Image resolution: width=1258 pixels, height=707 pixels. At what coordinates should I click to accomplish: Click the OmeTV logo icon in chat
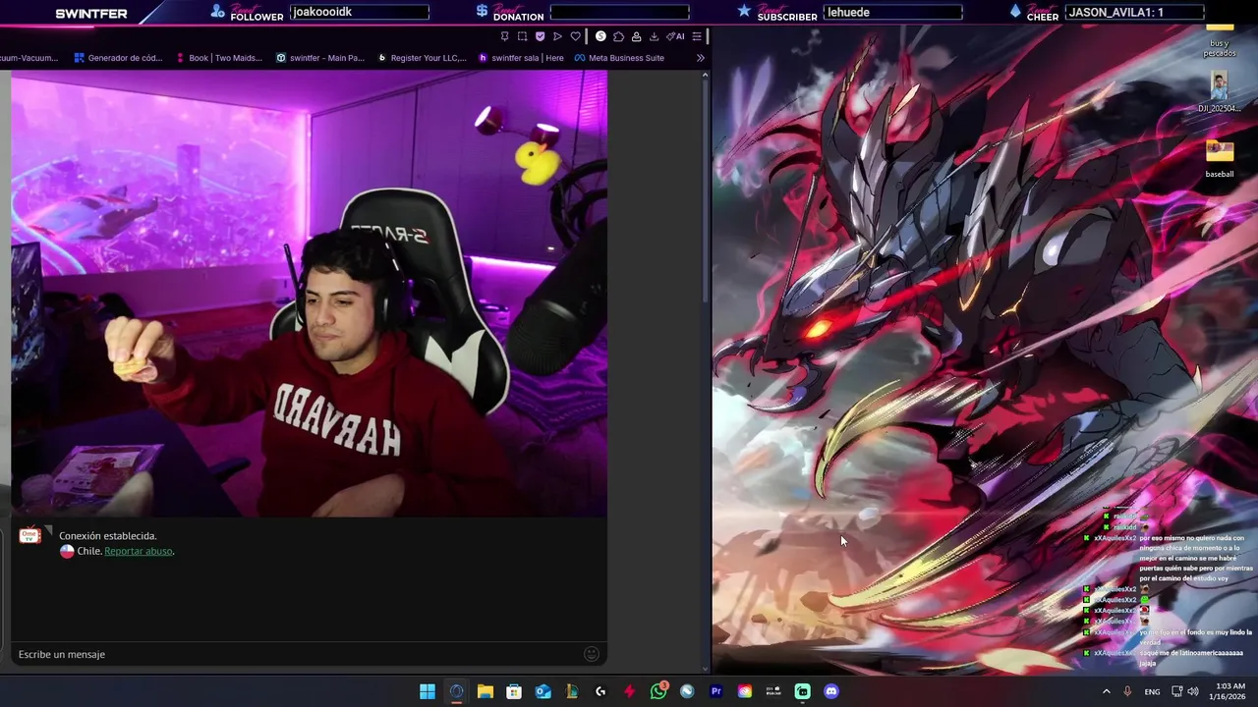29,535
